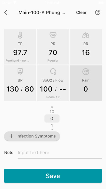Viewport: 106px width, 189px height.
Task: Open the help question mark icon
Action: [98, 12]
